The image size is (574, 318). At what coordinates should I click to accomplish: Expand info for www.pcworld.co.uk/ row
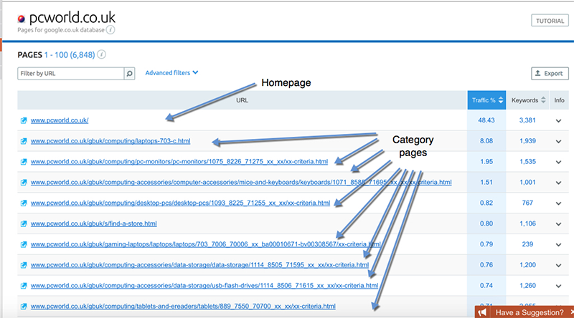[x=558, y=120]
